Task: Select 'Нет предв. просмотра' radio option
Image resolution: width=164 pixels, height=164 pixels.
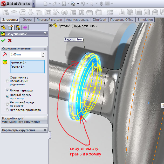Action: [x=7, y=110]
